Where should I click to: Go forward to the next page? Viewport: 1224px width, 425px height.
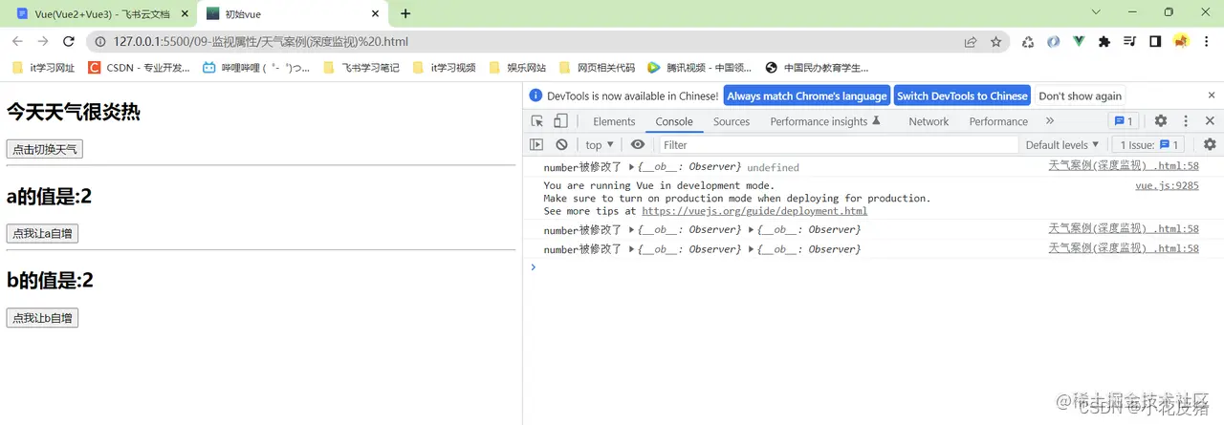[43, 42]
